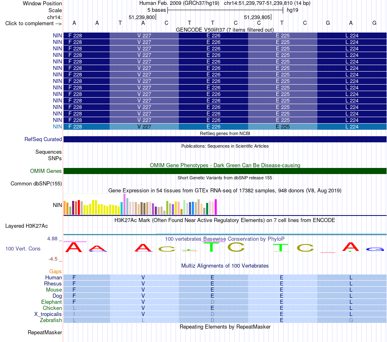Open the Basewise Conservation by PhyloP title
Screen dimensions: 387x342
225,239
